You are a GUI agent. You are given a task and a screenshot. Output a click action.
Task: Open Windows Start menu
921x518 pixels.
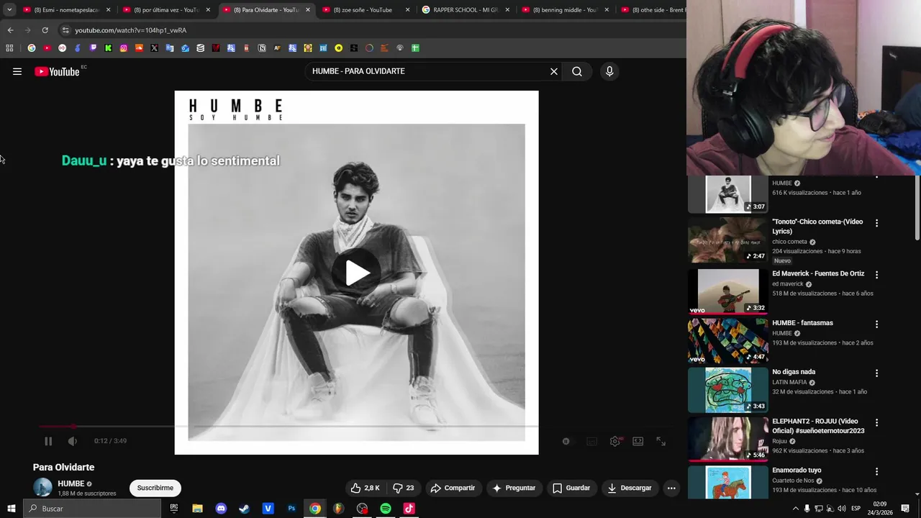tap(11, 509)
